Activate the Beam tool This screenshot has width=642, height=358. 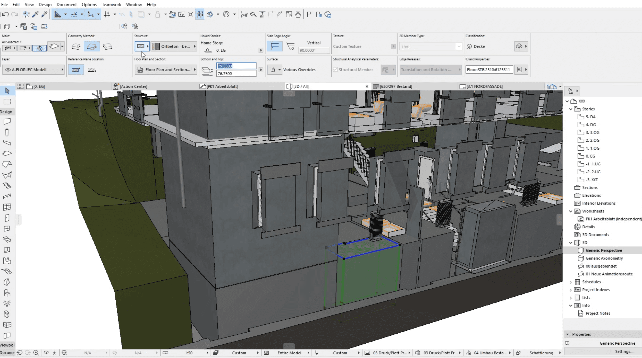point(7,143)
